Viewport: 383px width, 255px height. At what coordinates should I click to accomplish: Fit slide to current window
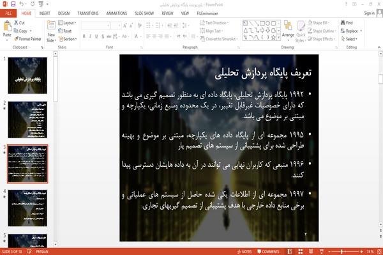pyautogui.click(x=379, y=252)
